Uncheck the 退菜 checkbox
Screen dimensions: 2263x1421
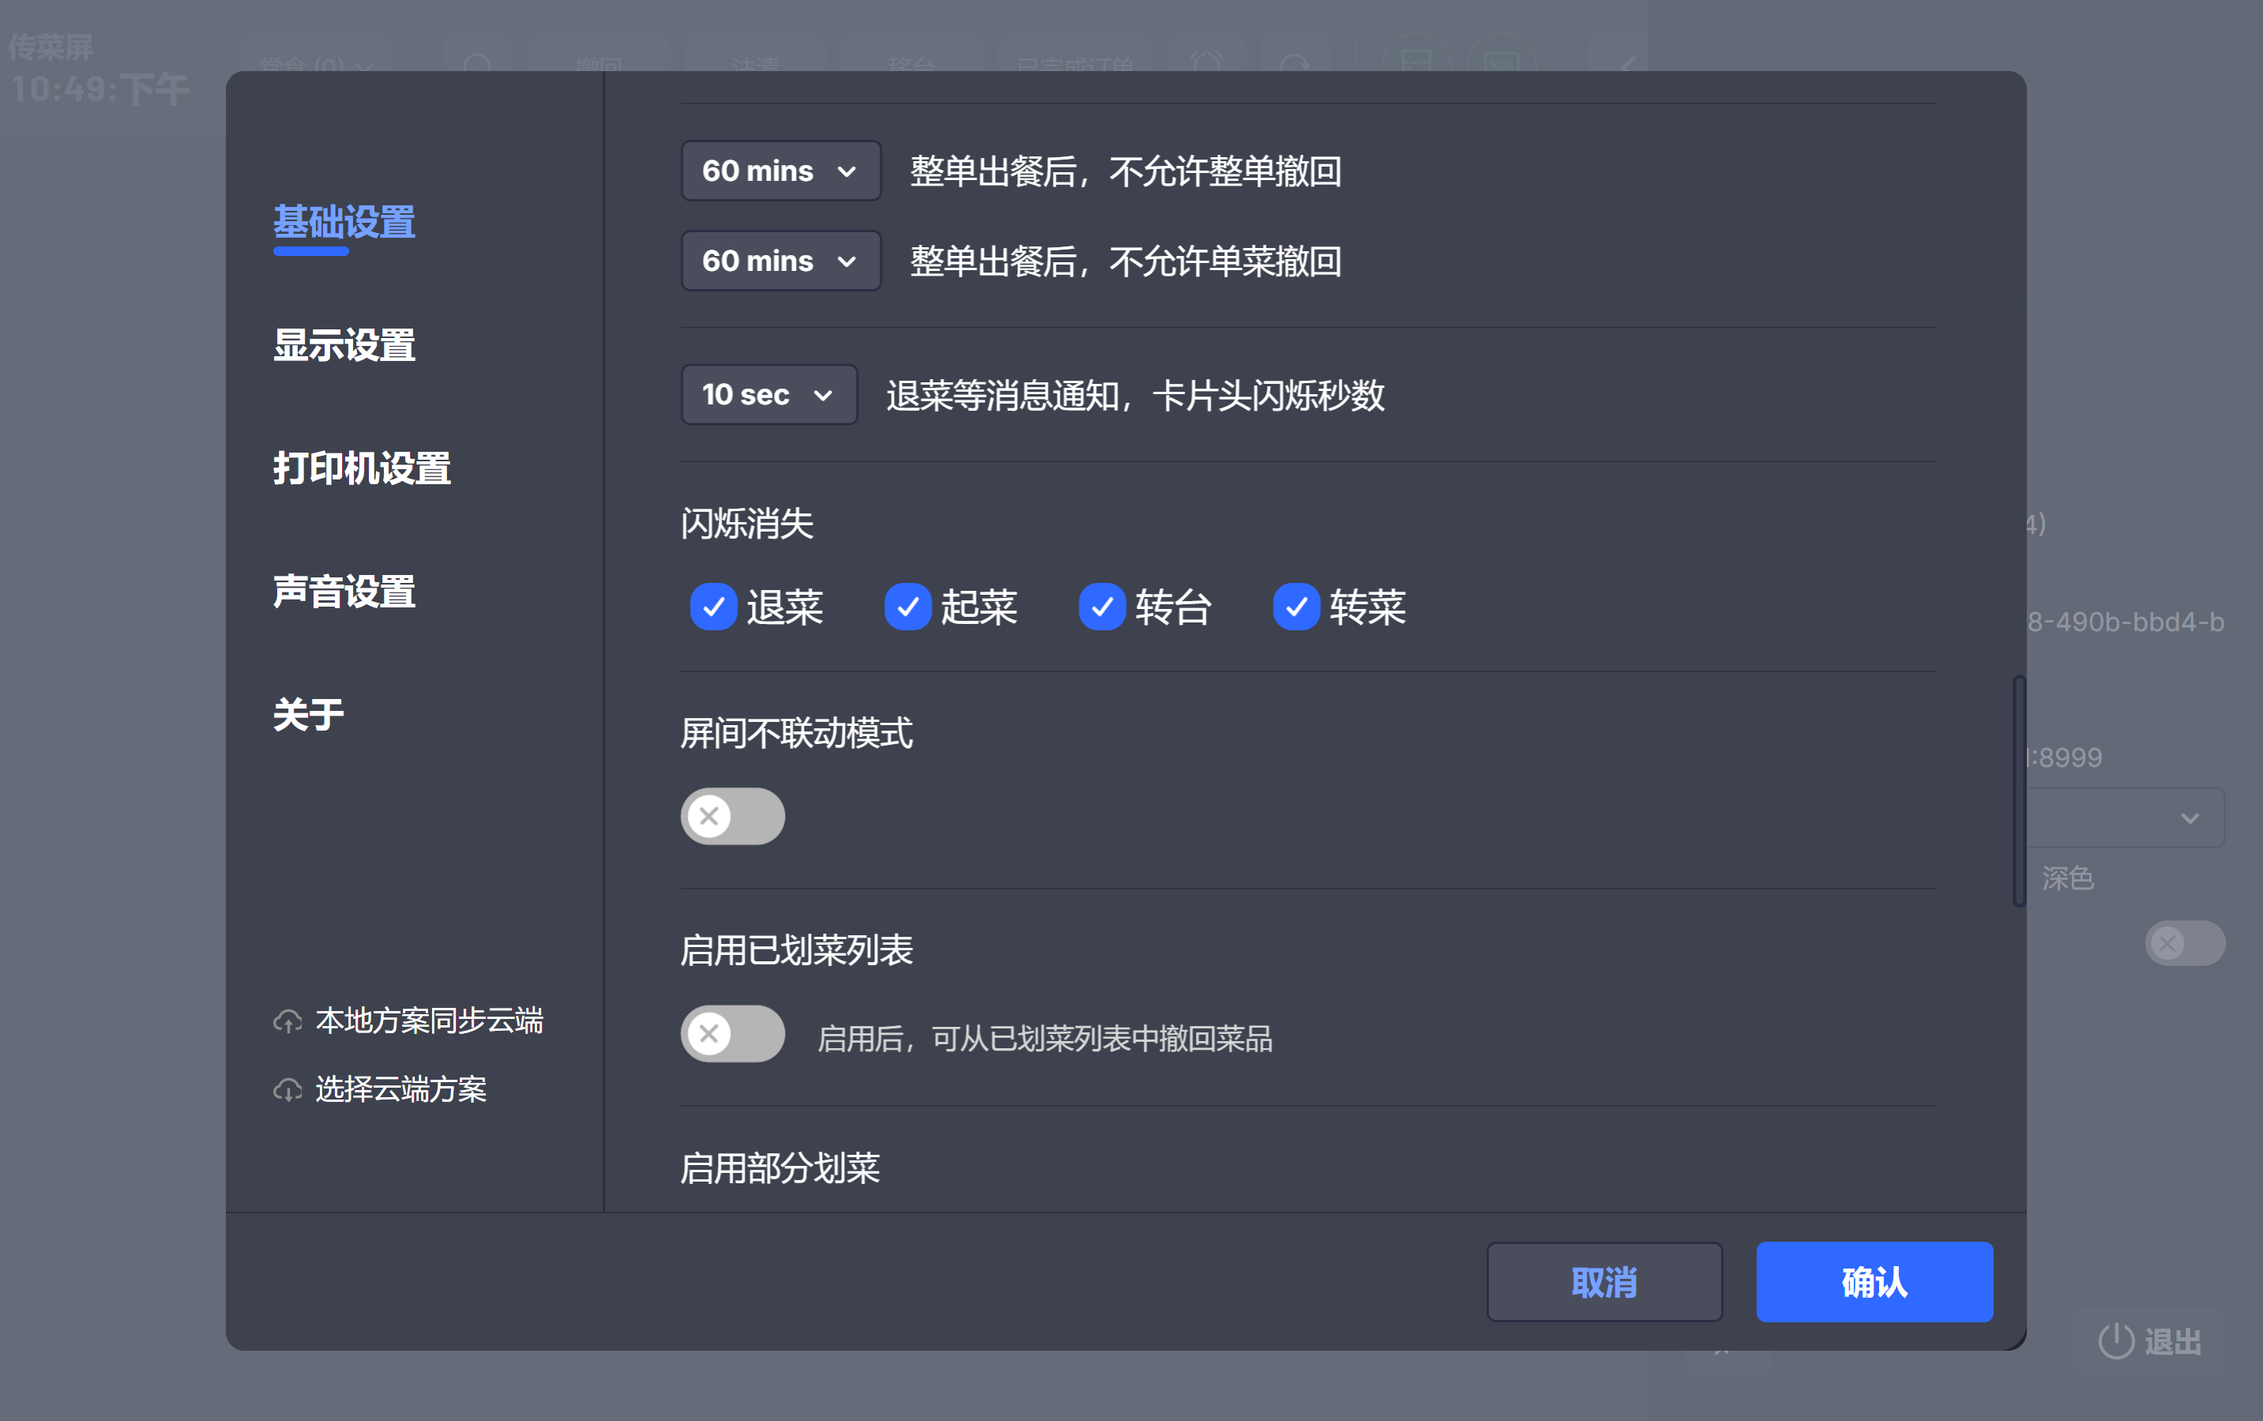coord(713,607)
